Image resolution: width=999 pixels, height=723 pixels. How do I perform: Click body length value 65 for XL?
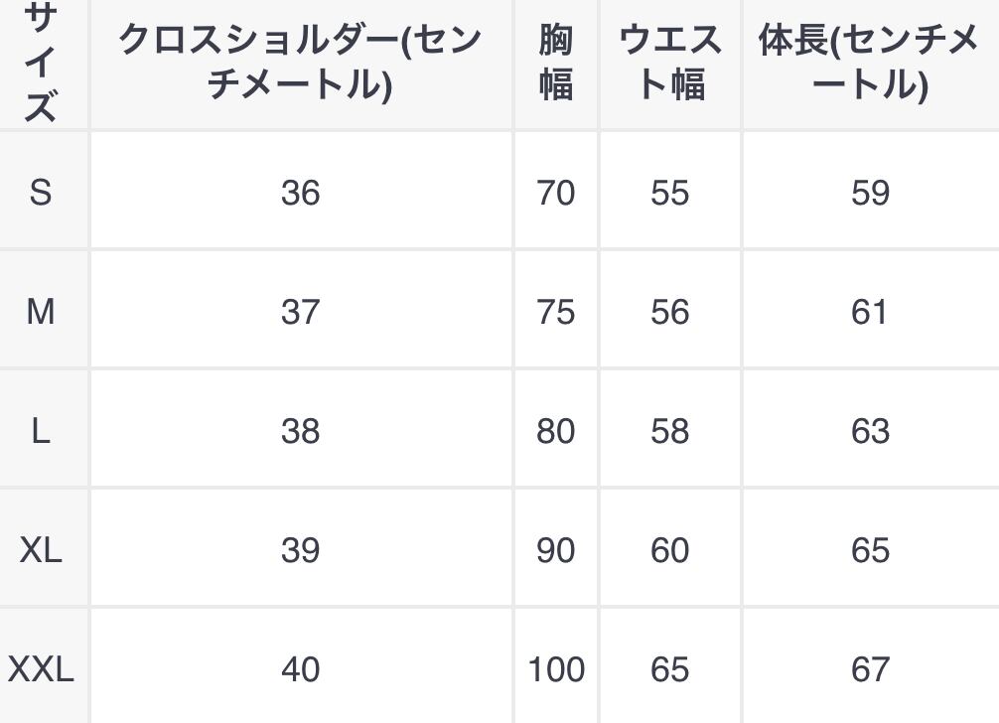869,549
